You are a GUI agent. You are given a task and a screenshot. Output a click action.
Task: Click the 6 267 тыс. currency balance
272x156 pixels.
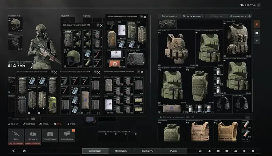pos(248,5)
